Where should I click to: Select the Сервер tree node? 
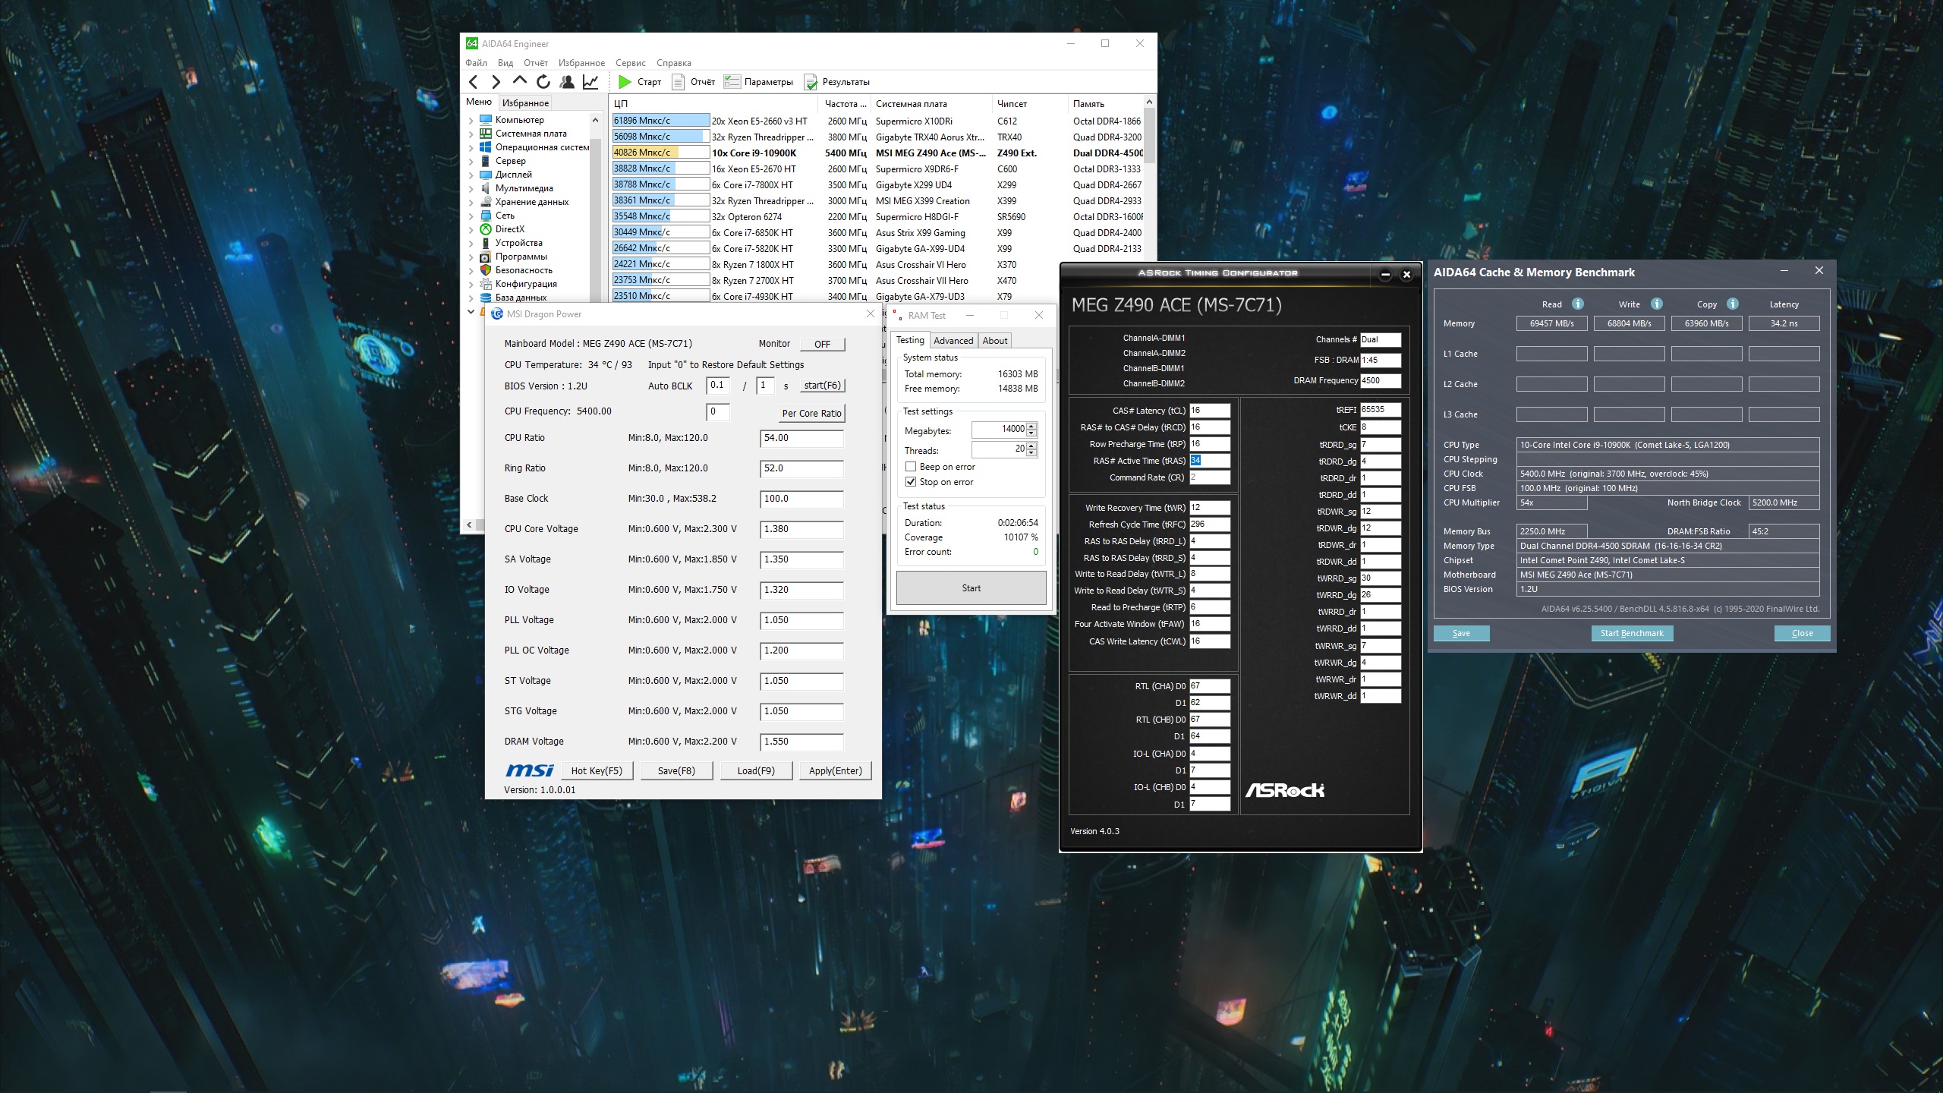pyautogui.click(x=510, y=161)
